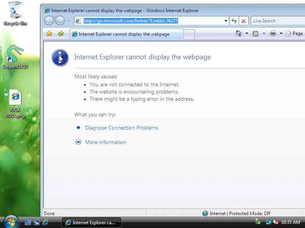The height and width of the screenshot is (228, 305).
Task: Click the 'What you can try:' heading
Action: (95, 115)
